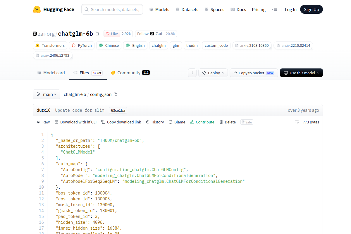Click the over 3 years ago timestamp
Viewport: 351px width, 234px height.
303,110
